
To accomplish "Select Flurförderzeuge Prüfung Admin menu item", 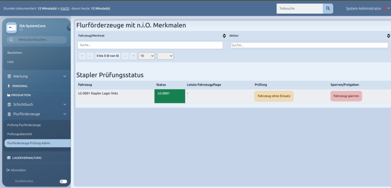I will pyautogui.click(x=37, y=143).
